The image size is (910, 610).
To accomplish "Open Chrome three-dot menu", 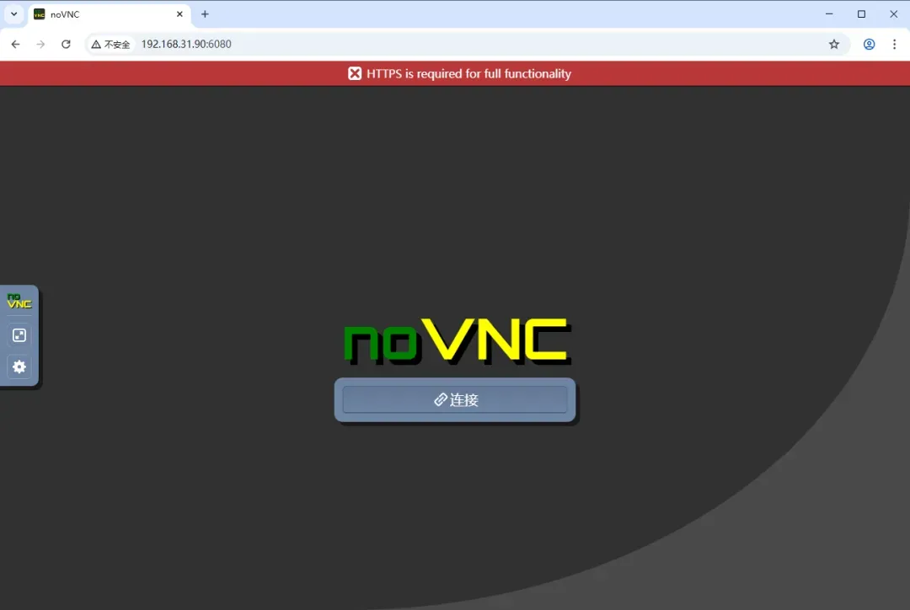I will click(894, 44).
